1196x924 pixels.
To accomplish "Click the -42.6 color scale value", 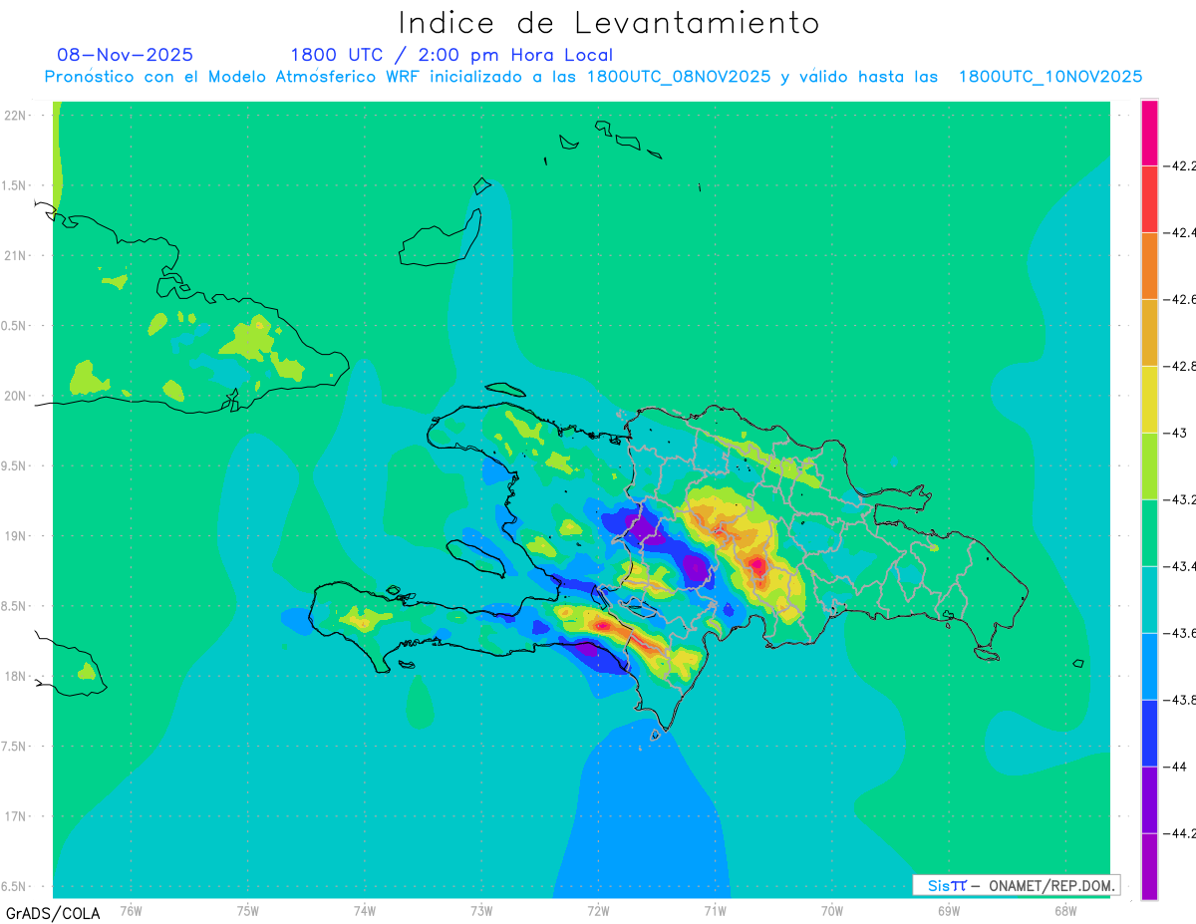I will click(x=1182, y=299).
